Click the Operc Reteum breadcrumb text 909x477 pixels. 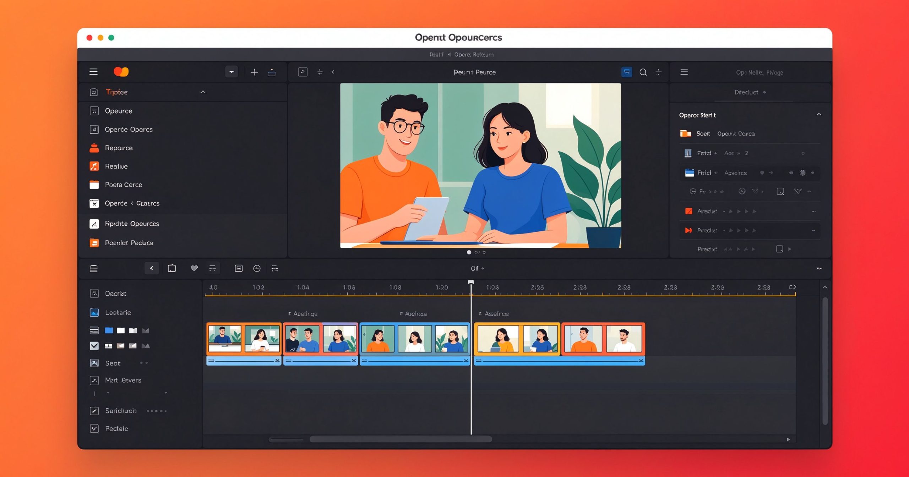tap(474, 54)
